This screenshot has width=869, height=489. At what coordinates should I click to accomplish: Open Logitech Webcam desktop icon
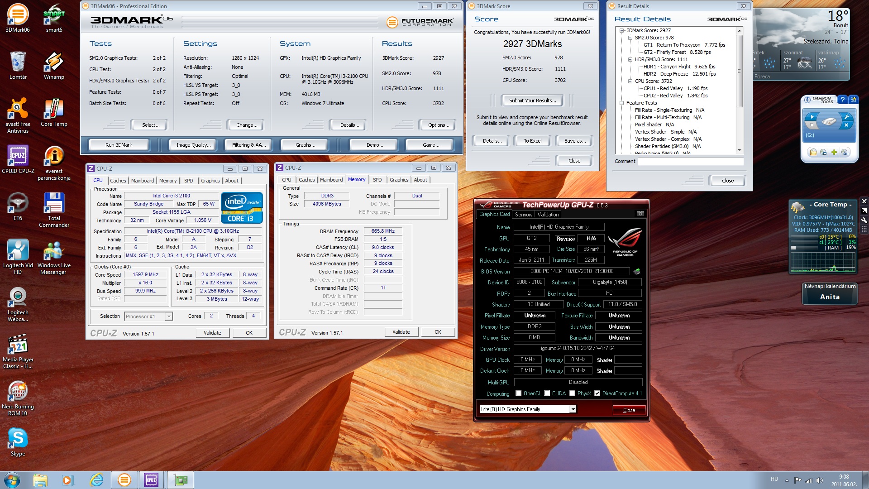(18, 304)
